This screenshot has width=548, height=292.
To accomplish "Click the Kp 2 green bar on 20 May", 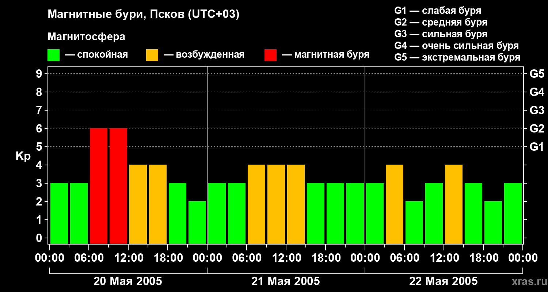I will tap(197, 222).
